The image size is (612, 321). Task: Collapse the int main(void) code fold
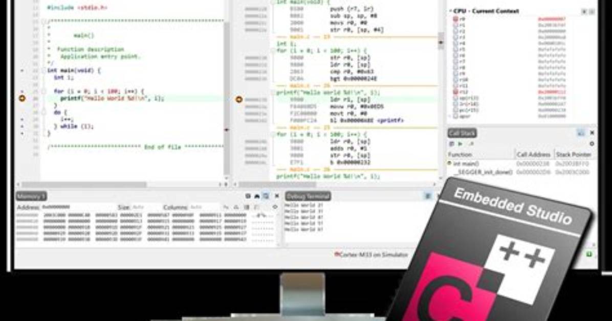(x=43, y=71)
